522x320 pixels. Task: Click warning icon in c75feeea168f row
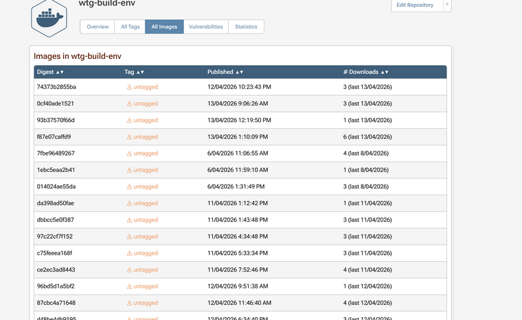coord(129,253)
